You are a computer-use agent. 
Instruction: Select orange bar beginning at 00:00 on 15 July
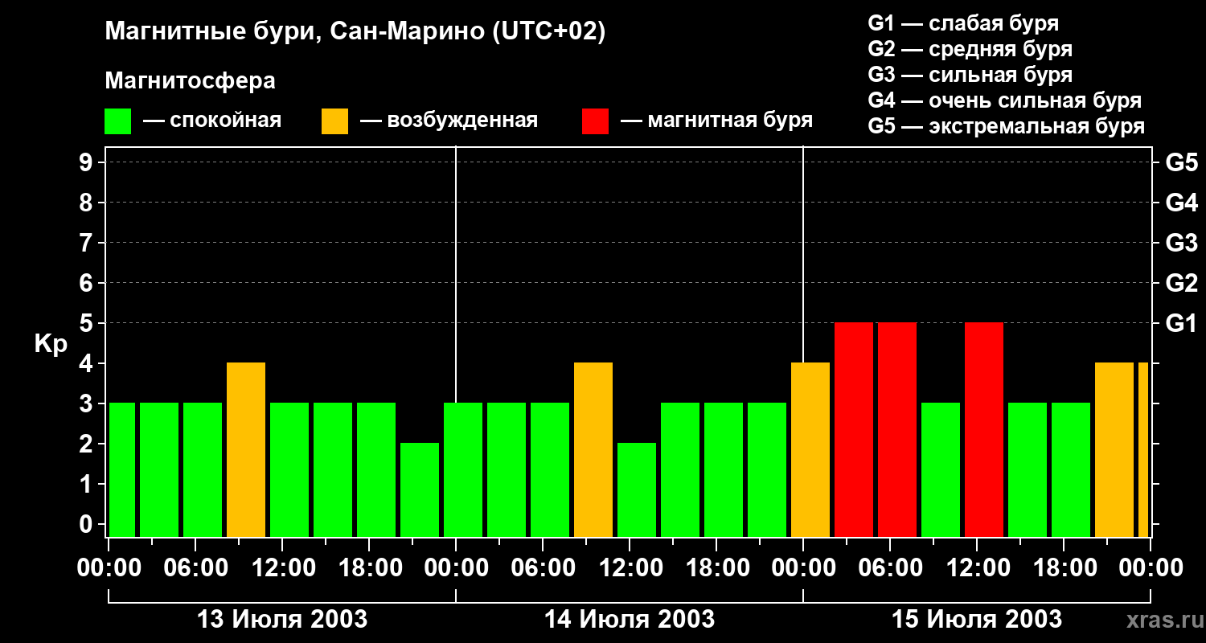click(810, 450)
